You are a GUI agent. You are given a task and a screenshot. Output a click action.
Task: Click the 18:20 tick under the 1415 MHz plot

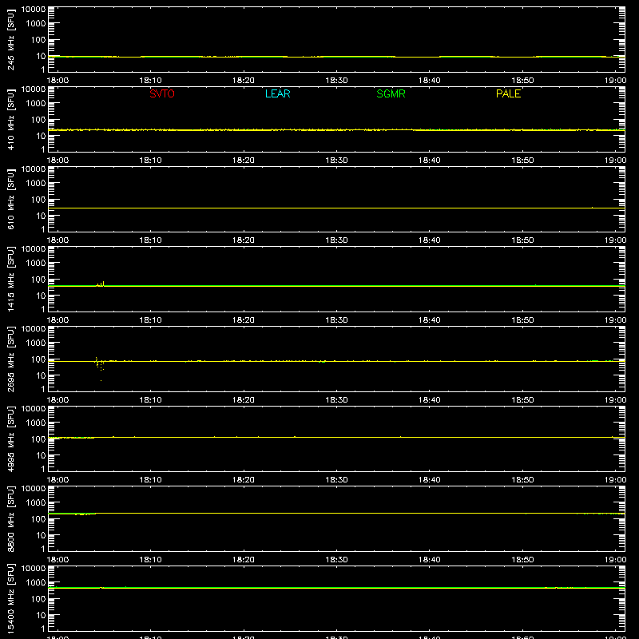[x=244, y=320]
